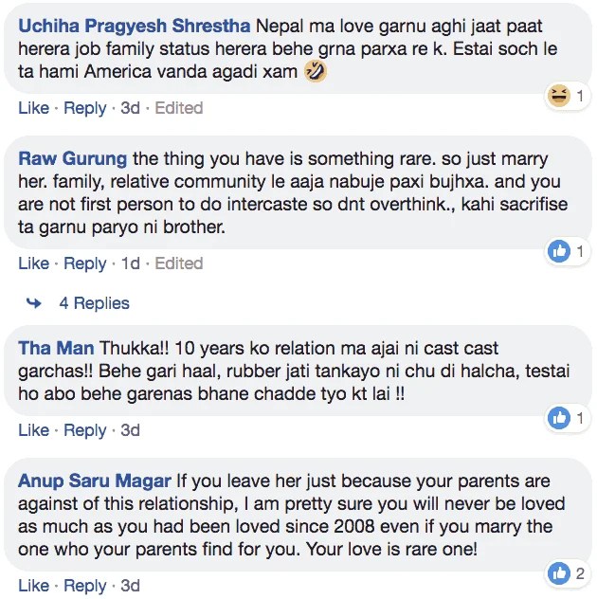Click the reply arrow icon beside 4 Replies

[34, 303]
